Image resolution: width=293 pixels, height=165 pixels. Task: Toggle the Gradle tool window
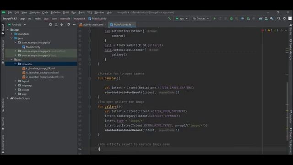291,29
